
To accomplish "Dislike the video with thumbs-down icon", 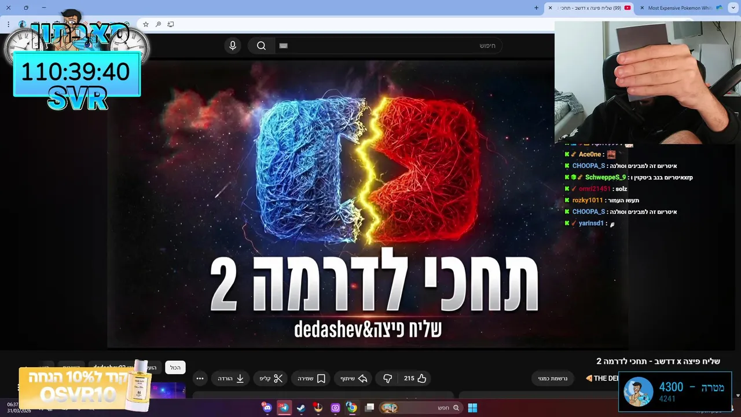I will pos(387,378).
